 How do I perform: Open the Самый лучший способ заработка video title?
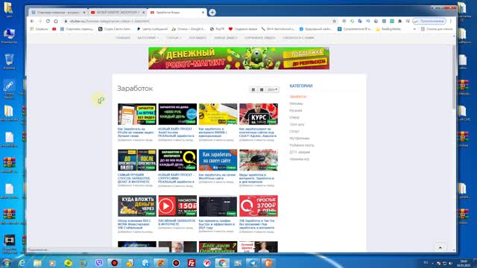tap(134, 179)
